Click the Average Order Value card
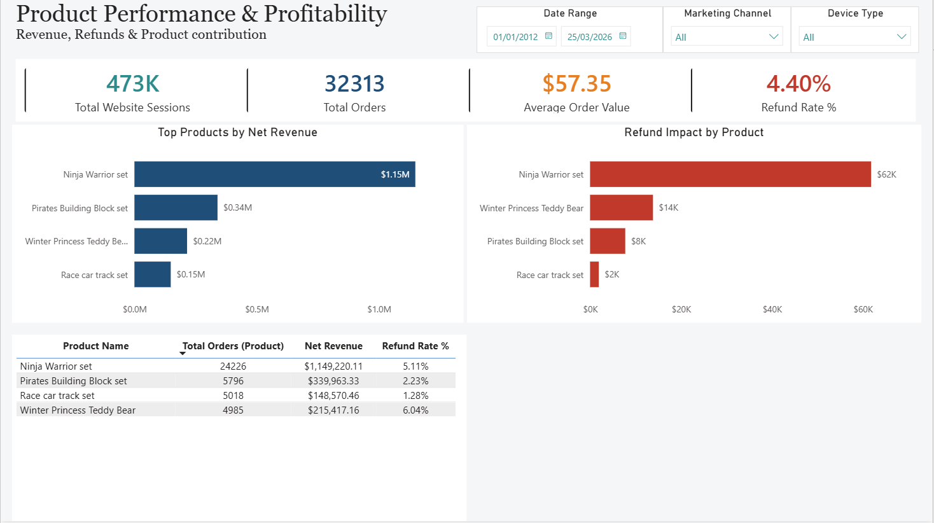This screenshot has height=523, width=934. 576,91
